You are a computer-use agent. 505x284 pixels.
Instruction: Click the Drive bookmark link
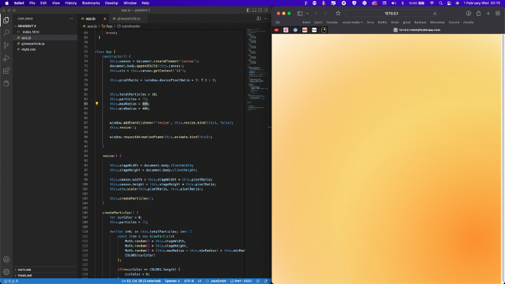coord(370,23)
